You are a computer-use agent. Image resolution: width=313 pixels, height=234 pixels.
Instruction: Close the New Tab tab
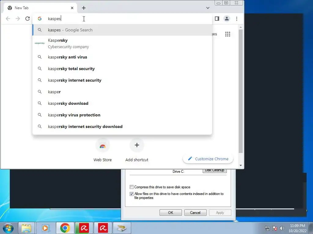click(x=72, y=8)
